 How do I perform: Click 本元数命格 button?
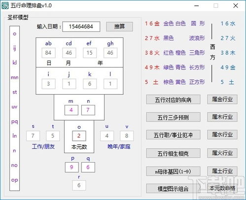click(x=222, y=188)
